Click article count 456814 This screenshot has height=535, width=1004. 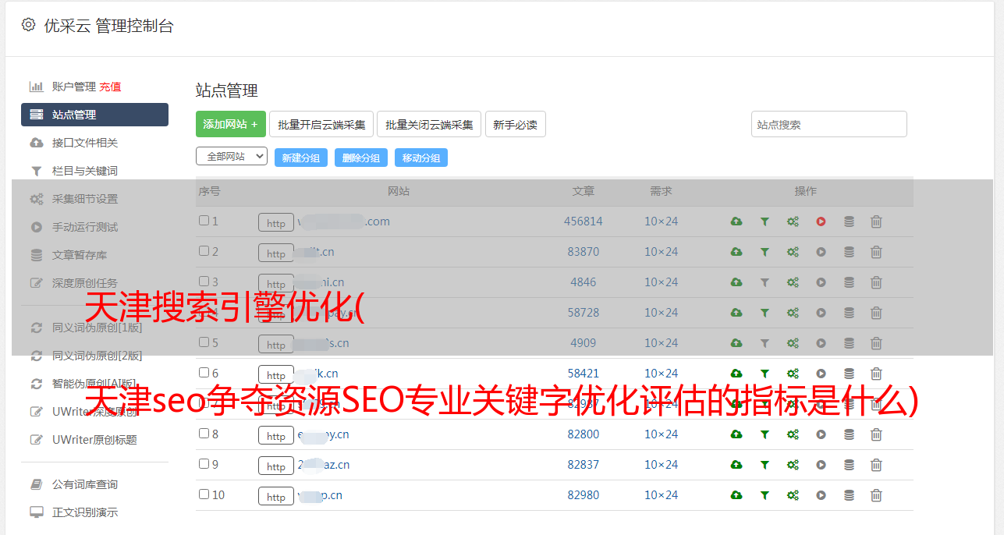pos(584,221)
